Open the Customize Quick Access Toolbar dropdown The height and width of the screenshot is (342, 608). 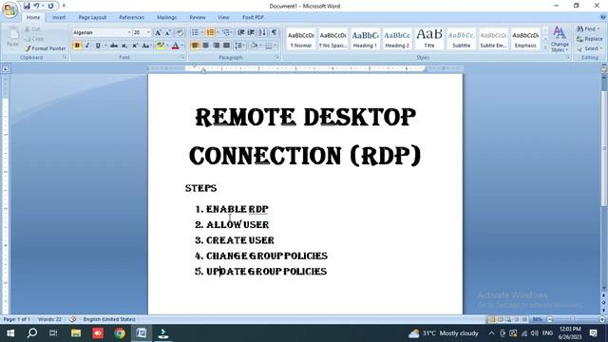(64, 6)
